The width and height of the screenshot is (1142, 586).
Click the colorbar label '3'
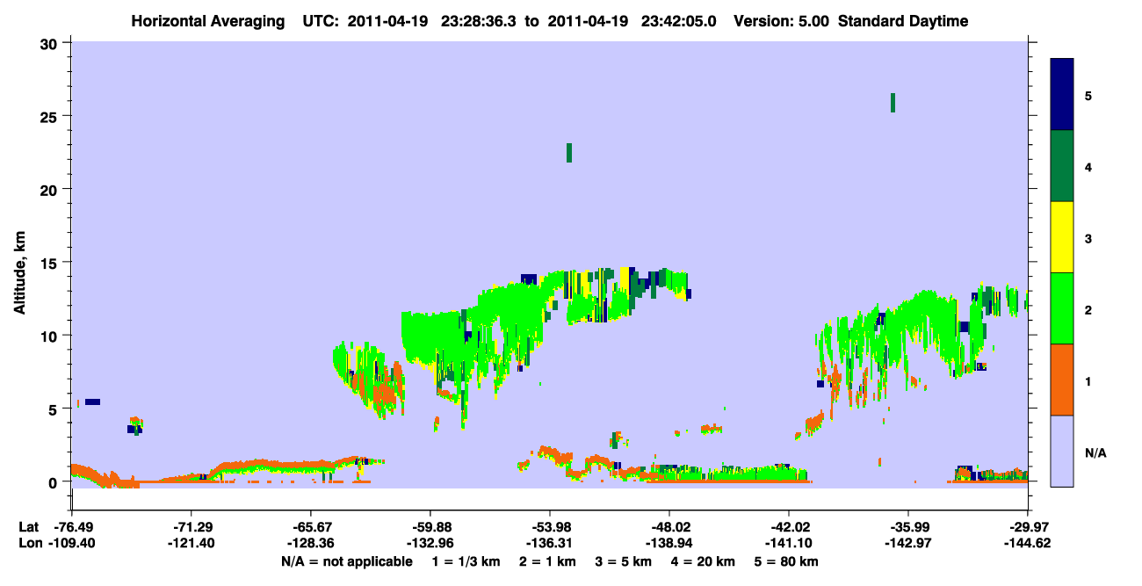[x=1088, y=237]
